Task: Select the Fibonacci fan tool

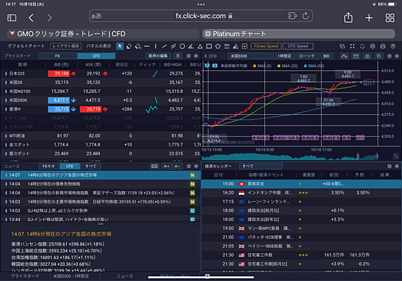Action: pos(236,46)
